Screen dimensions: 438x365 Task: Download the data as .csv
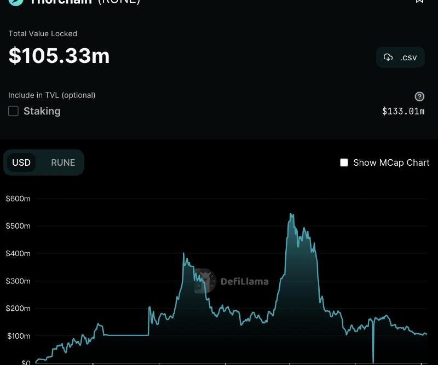[x=400, y=57]
